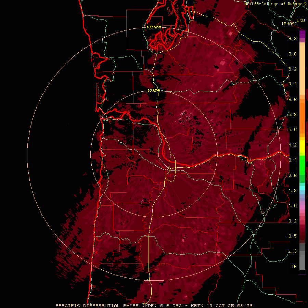Click the 9.8 legend value

tap(293, 39)
